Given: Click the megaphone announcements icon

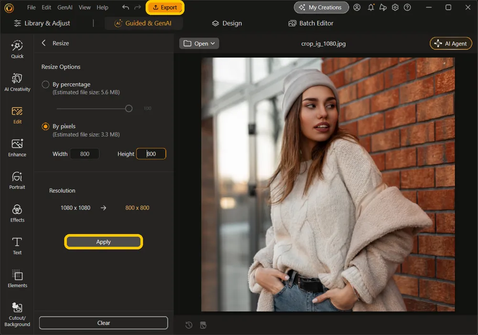Looking at the screenshot, I should pos(383,7).
